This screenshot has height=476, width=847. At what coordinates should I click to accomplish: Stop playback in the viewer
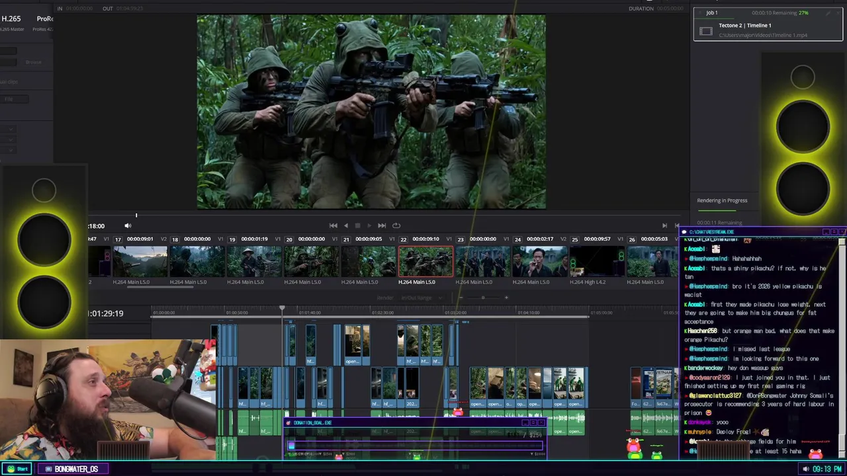pyautogui.click(x=357, y=225)
